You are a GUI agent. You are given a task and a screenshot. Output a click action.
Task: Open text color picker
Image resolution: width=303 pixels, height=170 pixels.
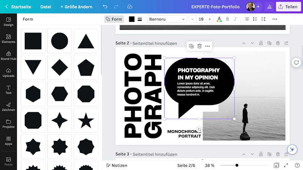point(219,19)
